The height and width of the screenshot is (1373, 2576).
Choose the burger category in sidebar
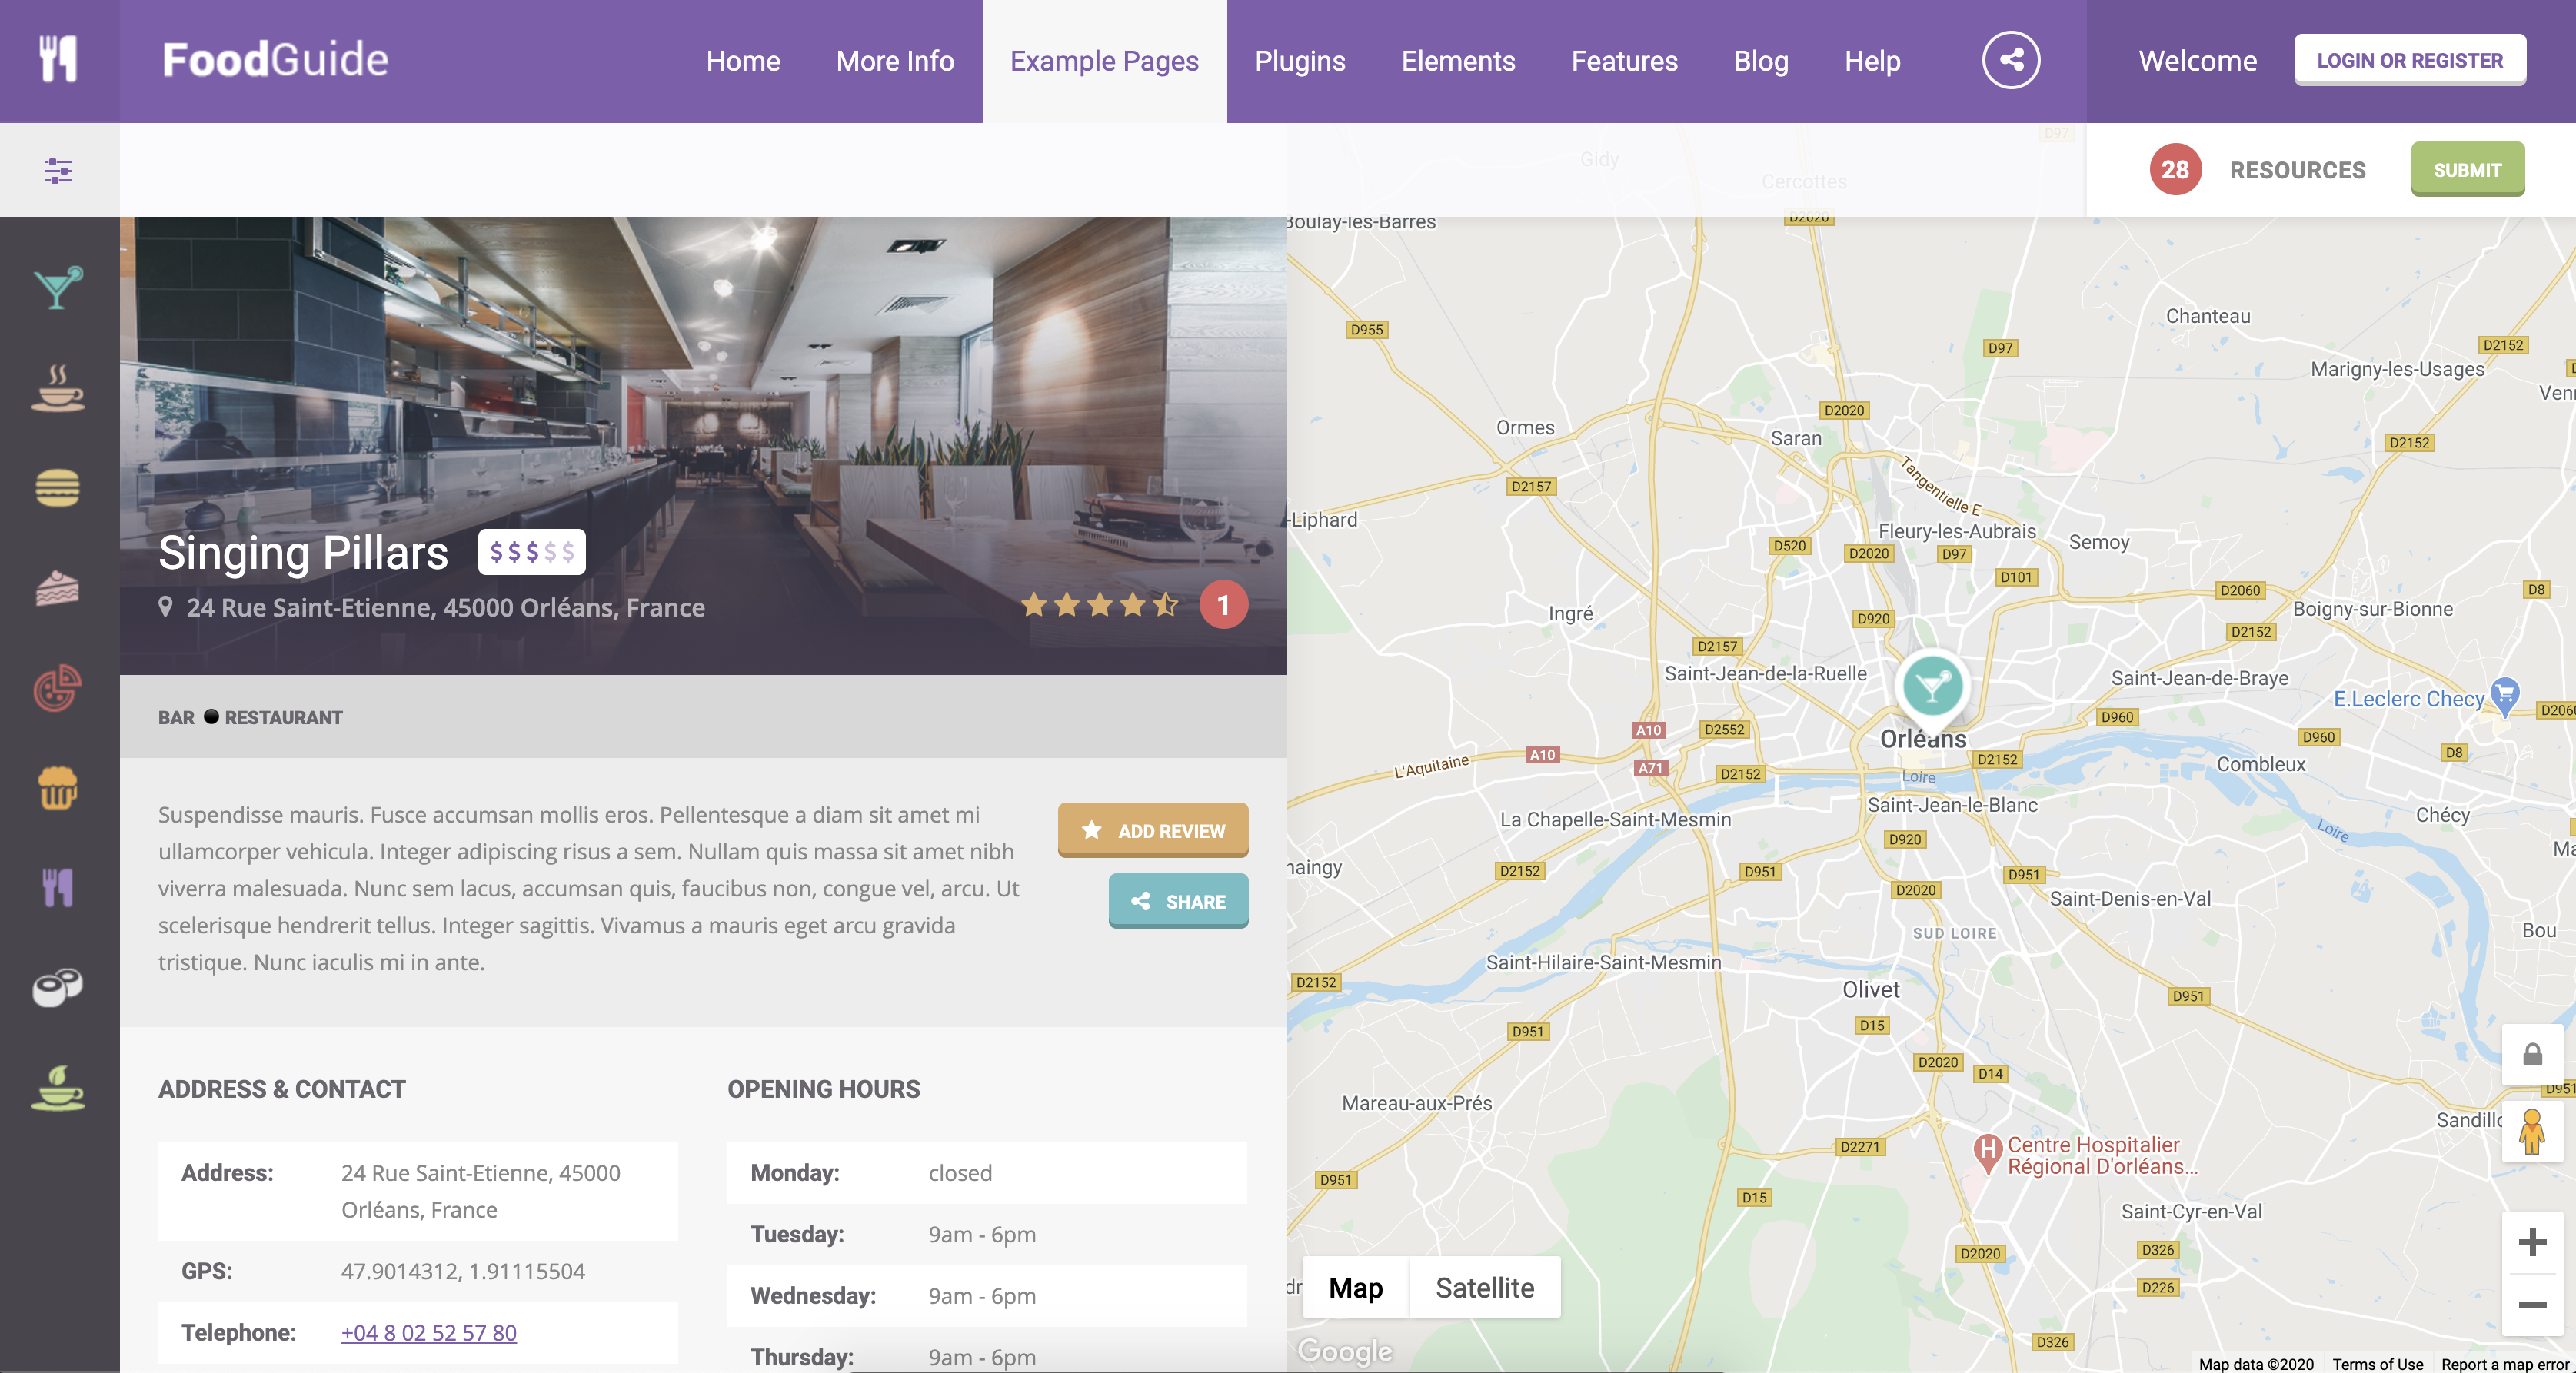click(58, 489)
